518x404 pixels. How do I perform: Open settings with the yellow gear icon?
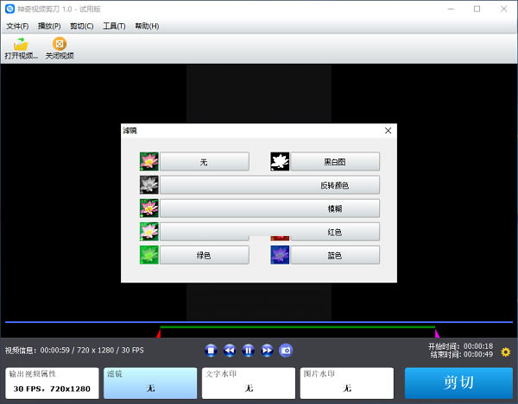point(506,351)
